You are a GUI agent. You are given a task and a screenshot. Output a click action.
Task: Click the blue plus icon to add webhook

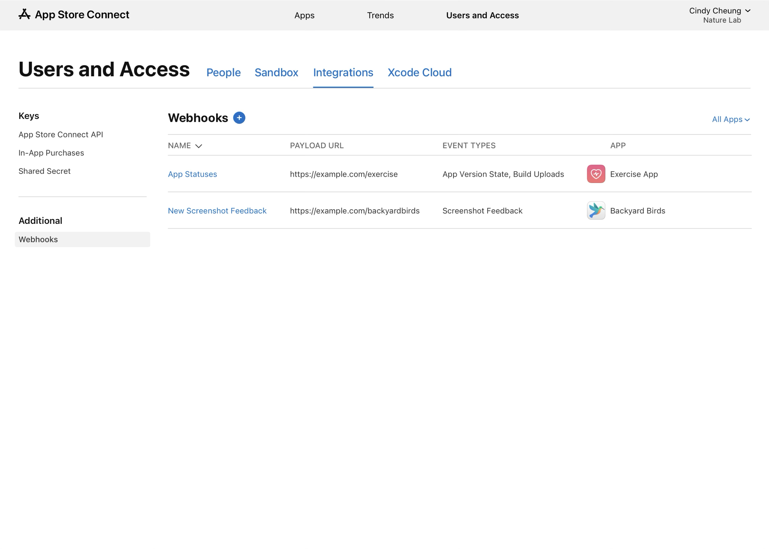tap(239, 118)
